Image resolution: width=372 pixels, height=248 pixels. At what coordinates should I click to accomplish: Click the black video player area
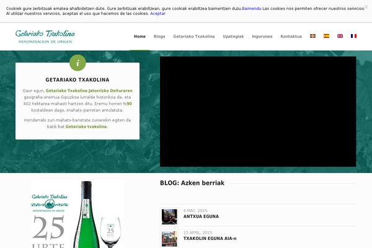pos(258,112)
